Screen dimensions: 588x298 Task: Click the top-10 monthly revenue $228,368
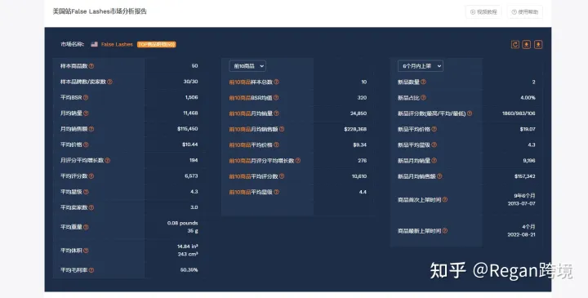[355, 129]
